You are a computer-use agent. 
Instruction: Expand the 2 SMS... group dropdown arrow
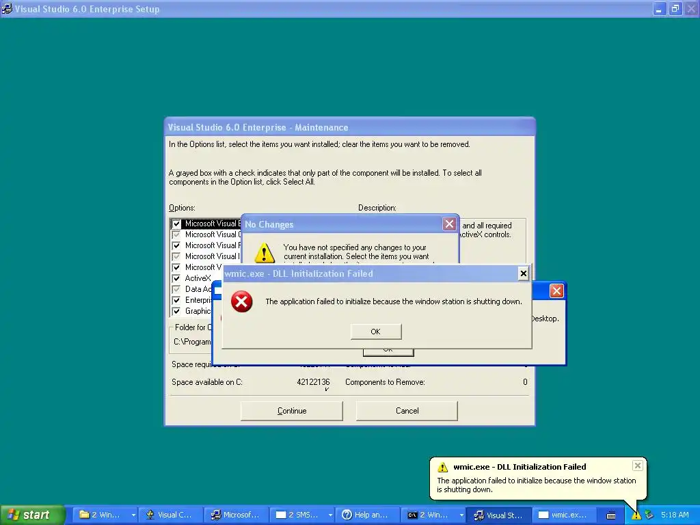coord(330,515)
